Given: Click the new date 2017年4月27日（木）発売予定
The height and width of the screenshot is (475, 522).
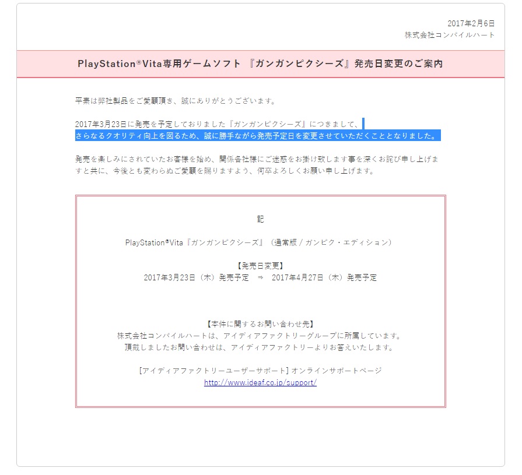Looking at the screenshot, I should pyautogui.click(x=325, y=277).
